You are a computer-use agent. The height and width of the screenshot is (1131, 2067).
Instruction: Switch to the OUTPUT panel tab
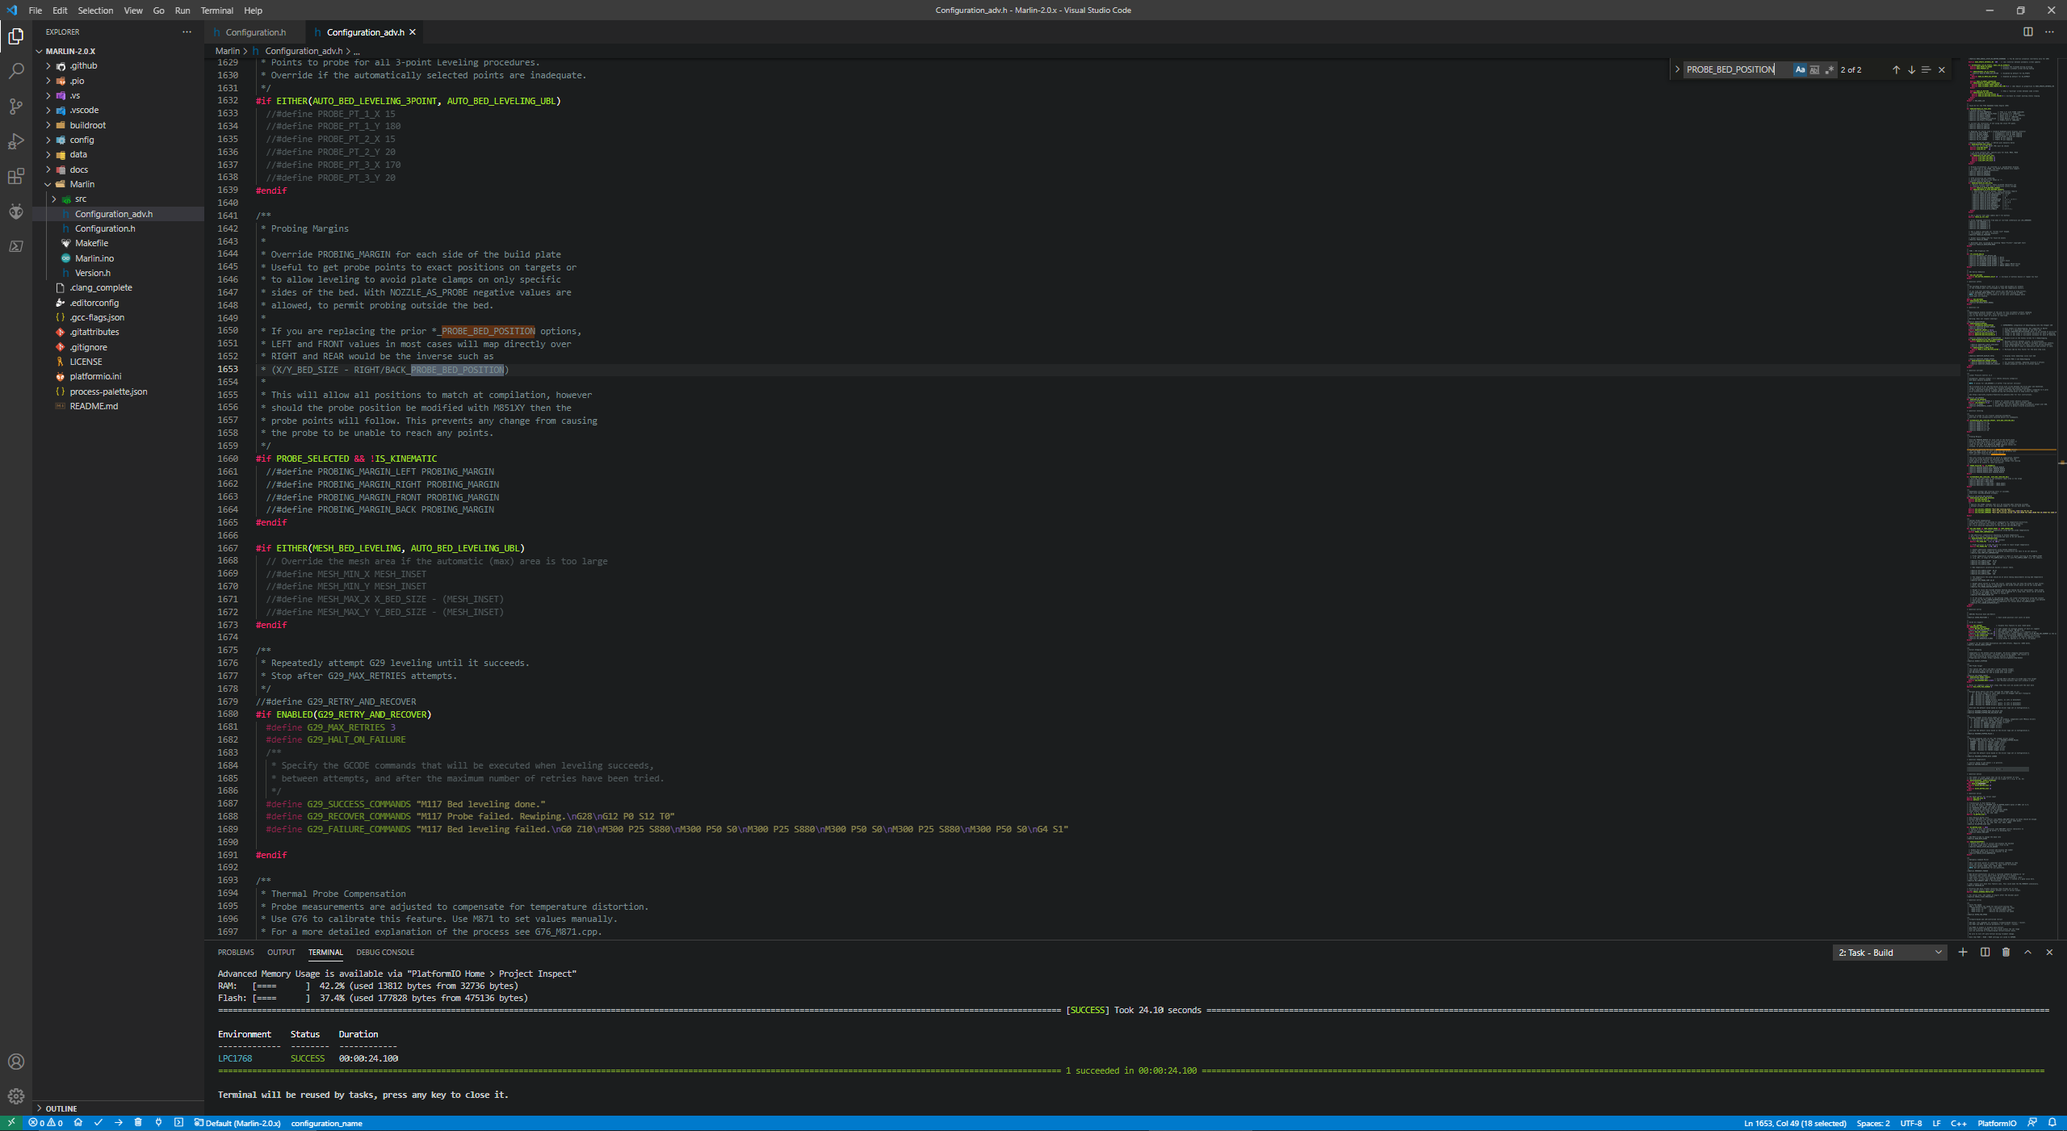(281, 953)
